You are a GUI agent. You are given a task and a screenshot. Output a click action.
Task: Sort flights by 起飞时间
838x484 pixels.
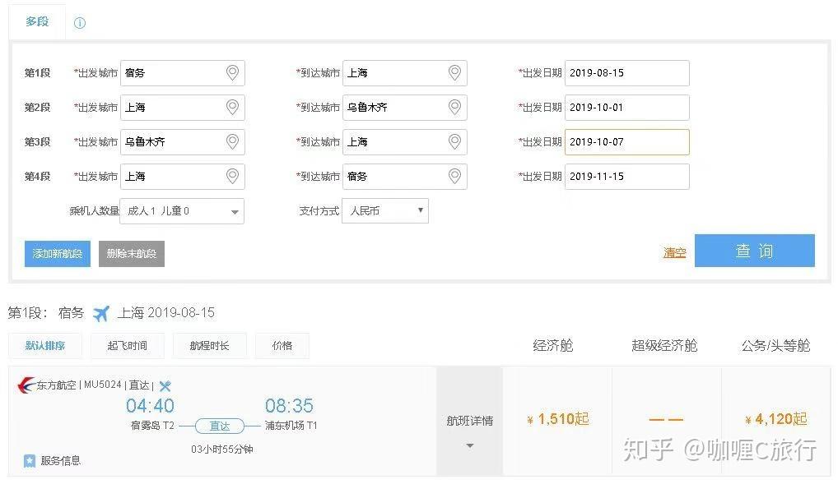point(128,346)
